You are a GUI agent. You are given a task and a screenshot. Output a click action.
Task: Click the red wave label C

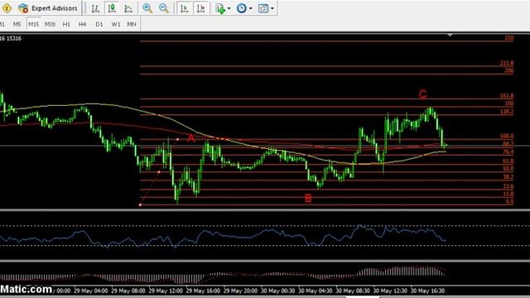coord(423,94)
